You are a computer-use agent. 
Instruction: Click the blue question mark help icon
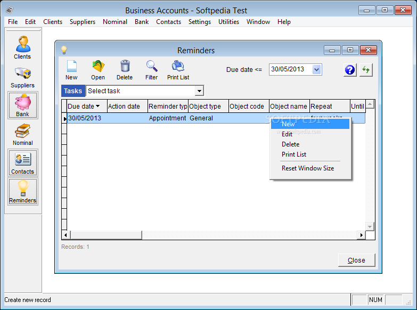(x=350, y=70)
